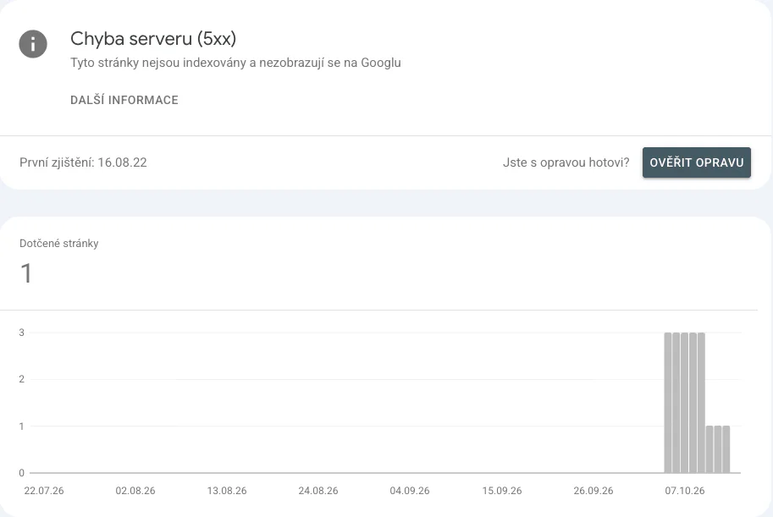
Task: Click the 15.09.26 date label
Action: click(502, 491)
